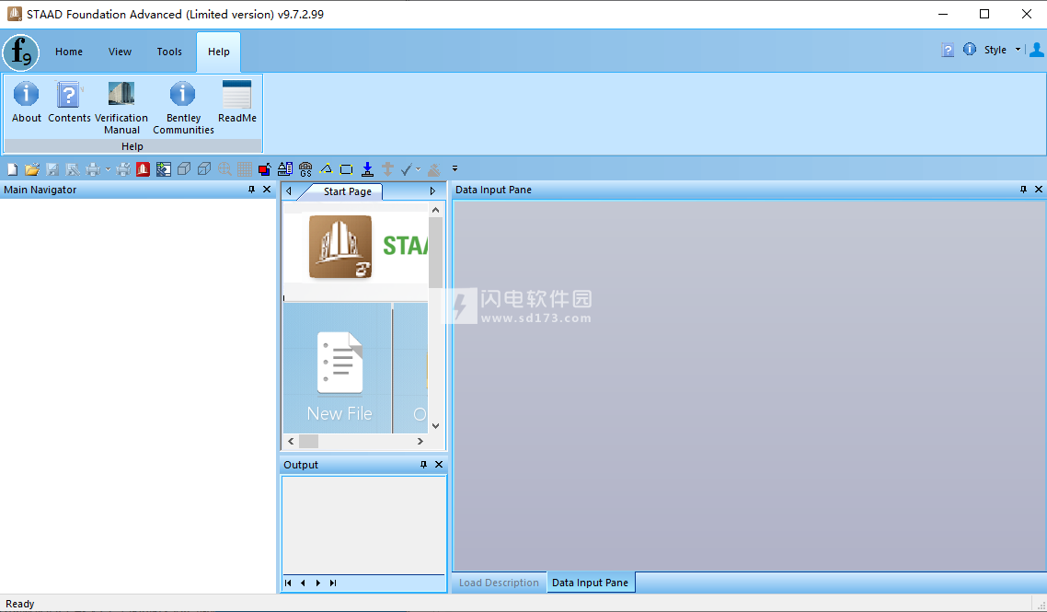This screenshot has width=1047, height=612.
Task: Click the yellow-node triangle toolbar icon
Action: click(x=326, y=169)
